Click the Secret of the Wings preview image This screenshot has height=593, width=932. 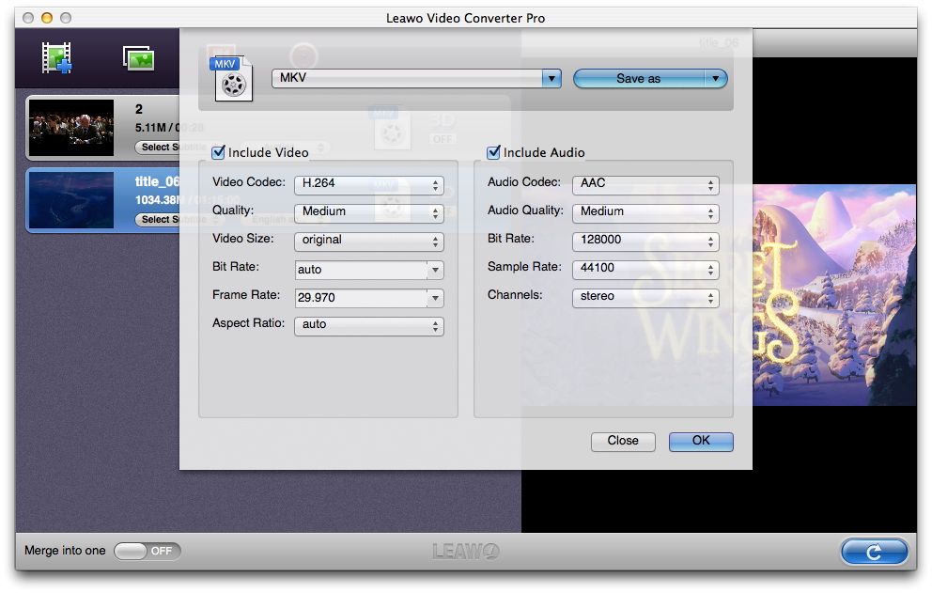(x=834, y=296)
